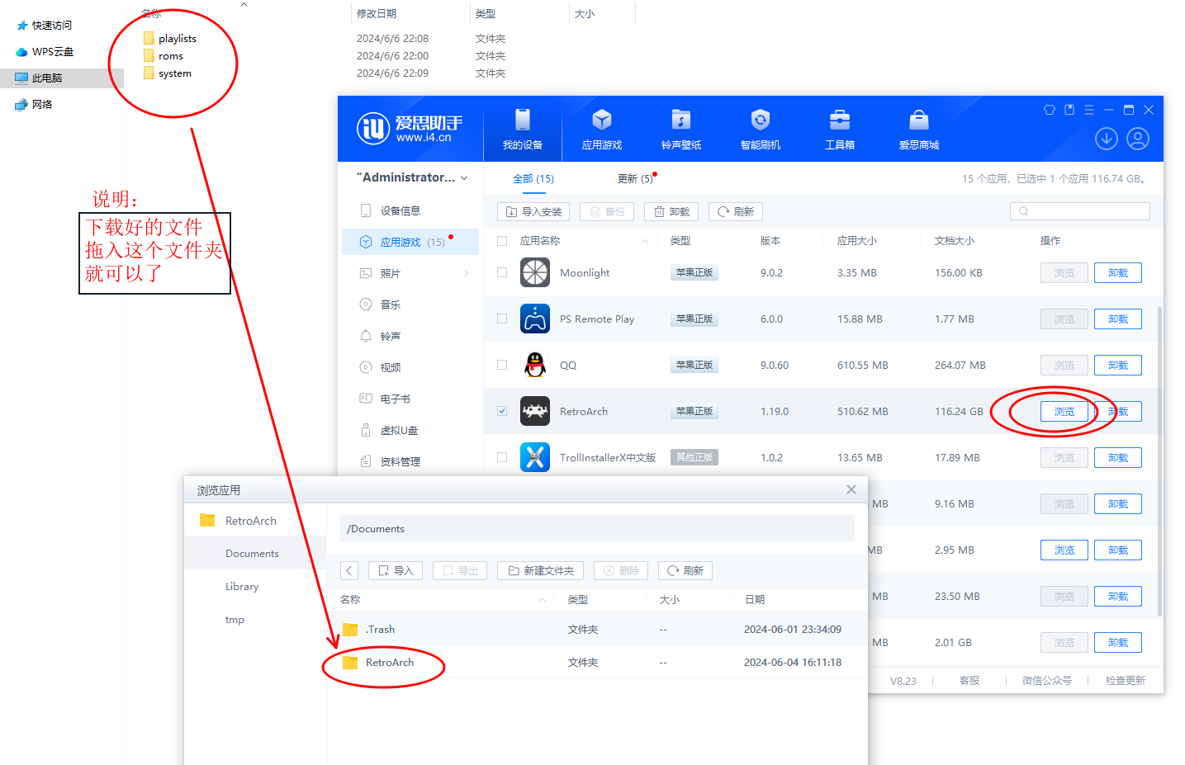1185x765 pixels.
Task: Open the My Device tab icon
Action: [x=523, y=120]
